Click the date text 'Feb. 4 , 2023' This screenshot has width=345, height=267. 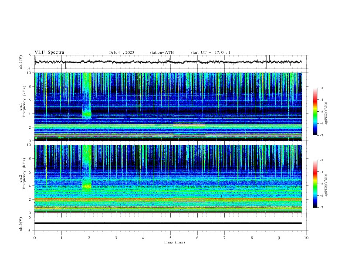122,52
